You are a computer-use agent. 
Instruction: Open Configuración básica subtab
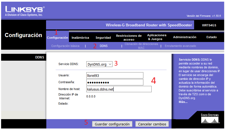click(65, 46)
